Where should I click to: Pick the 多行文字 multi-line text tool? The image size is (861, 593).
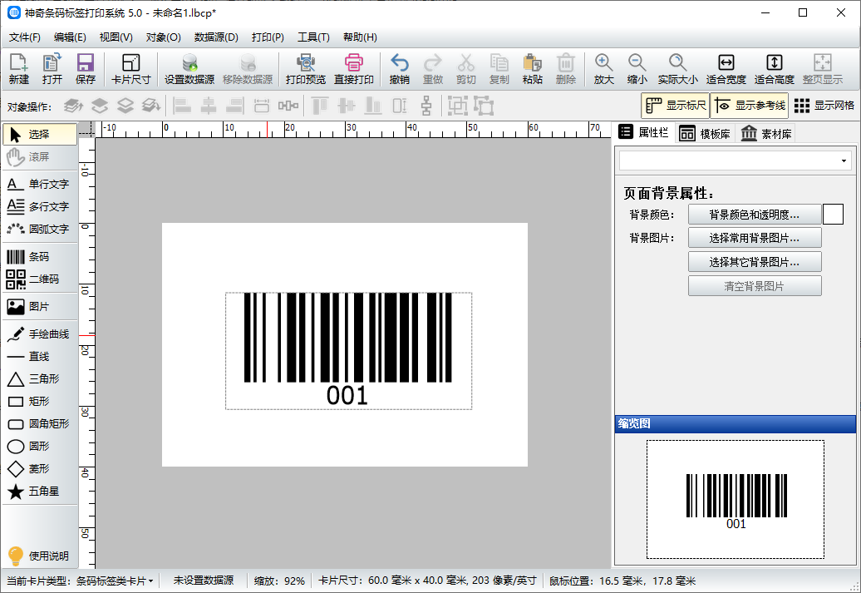[40, 206]
